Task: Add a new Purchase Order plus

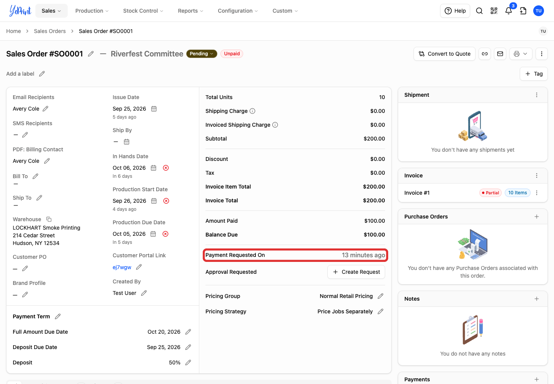Action: (x=537, y=217)
